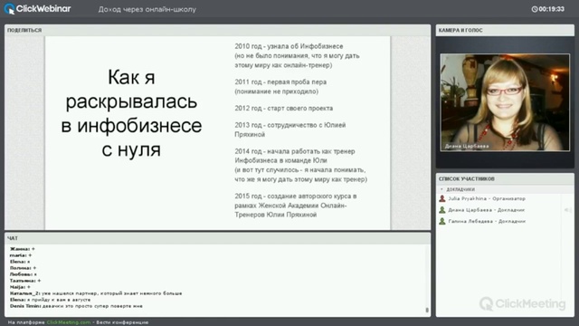Click the Диана Царбаева name caption on video

[467, 146]
